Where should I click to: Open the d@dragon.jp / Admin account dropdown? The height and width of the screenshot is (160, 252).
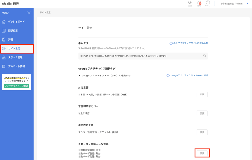(x=232, y=4)
